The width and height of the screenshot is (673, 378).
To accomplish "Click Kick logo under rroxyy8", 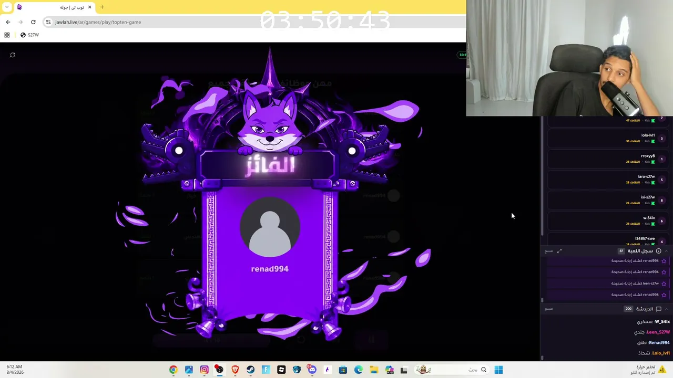I will pos(653,162).
